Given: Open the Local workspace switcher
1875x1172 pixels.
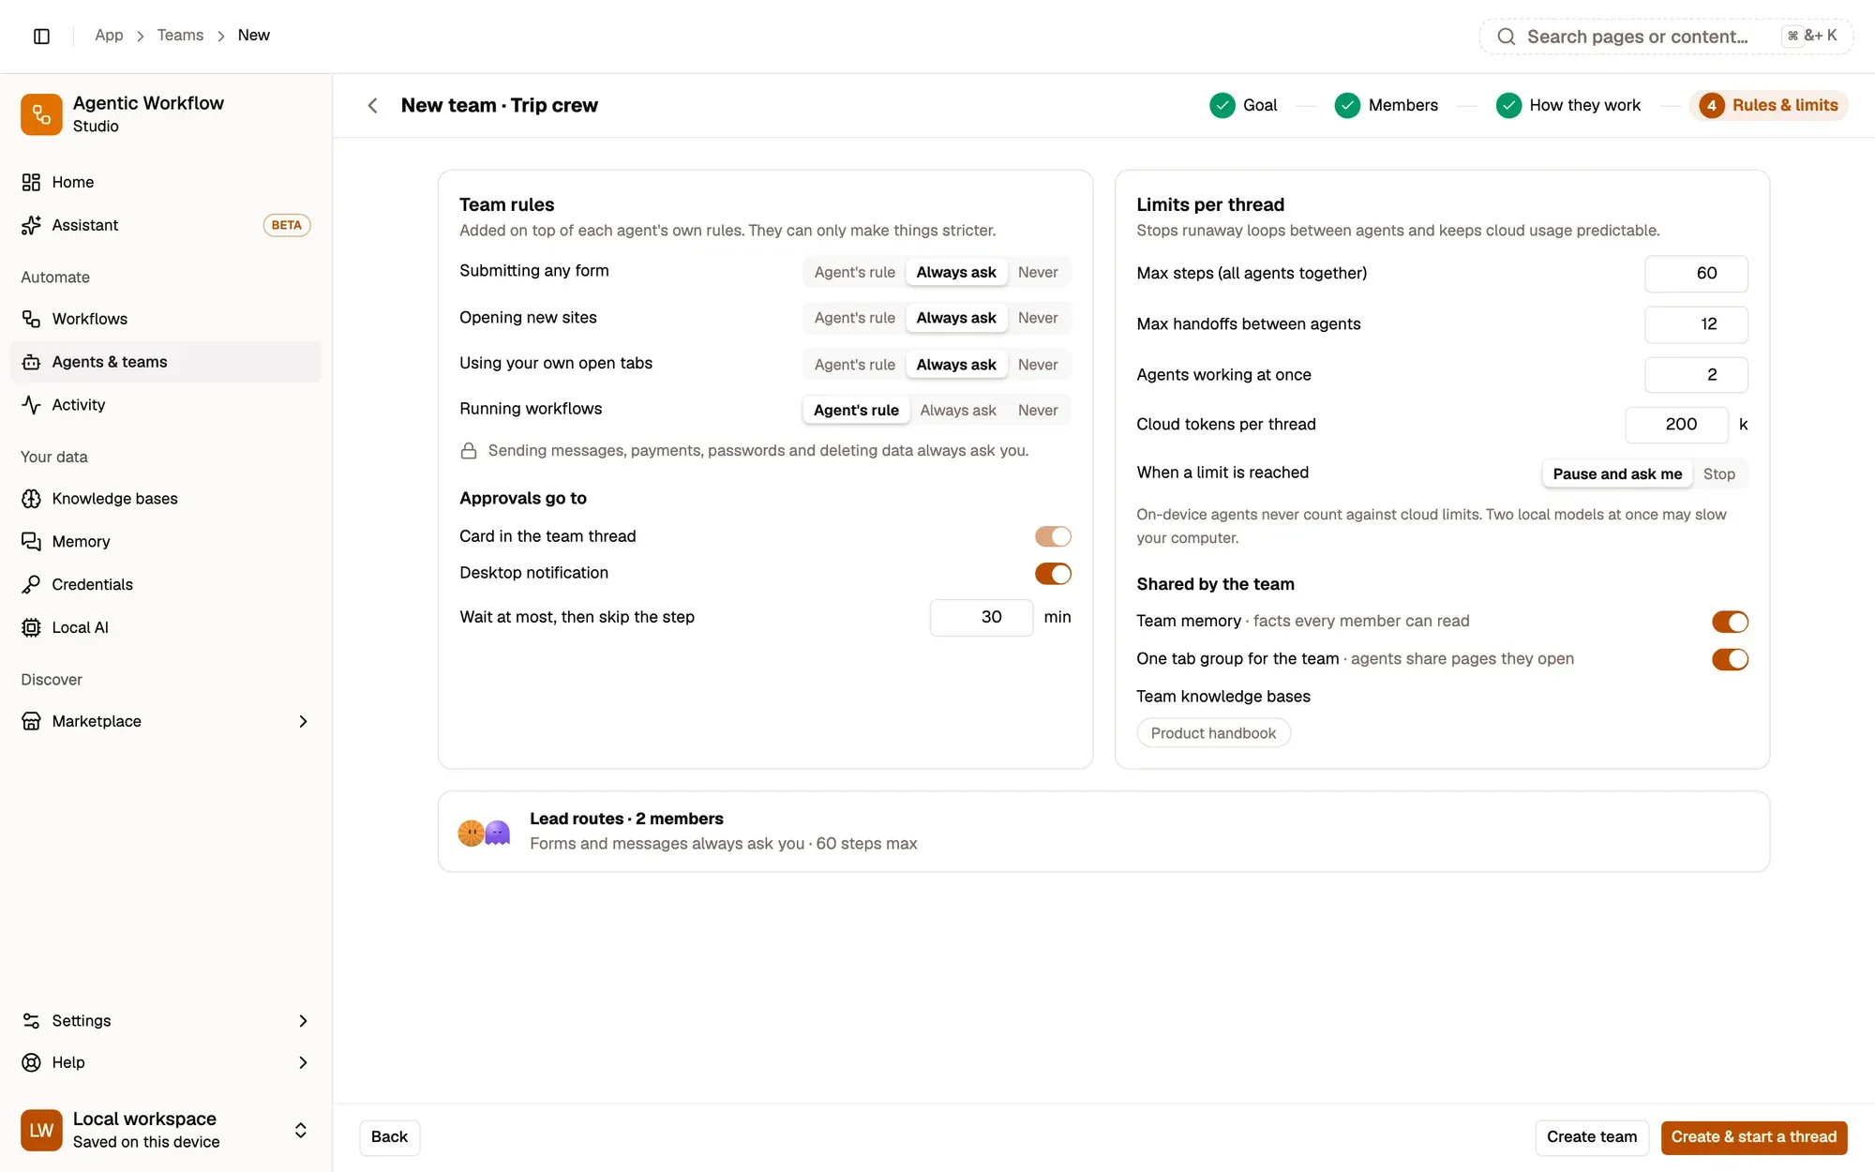Looking at the screenshot, I should [x=166, y=1130].
